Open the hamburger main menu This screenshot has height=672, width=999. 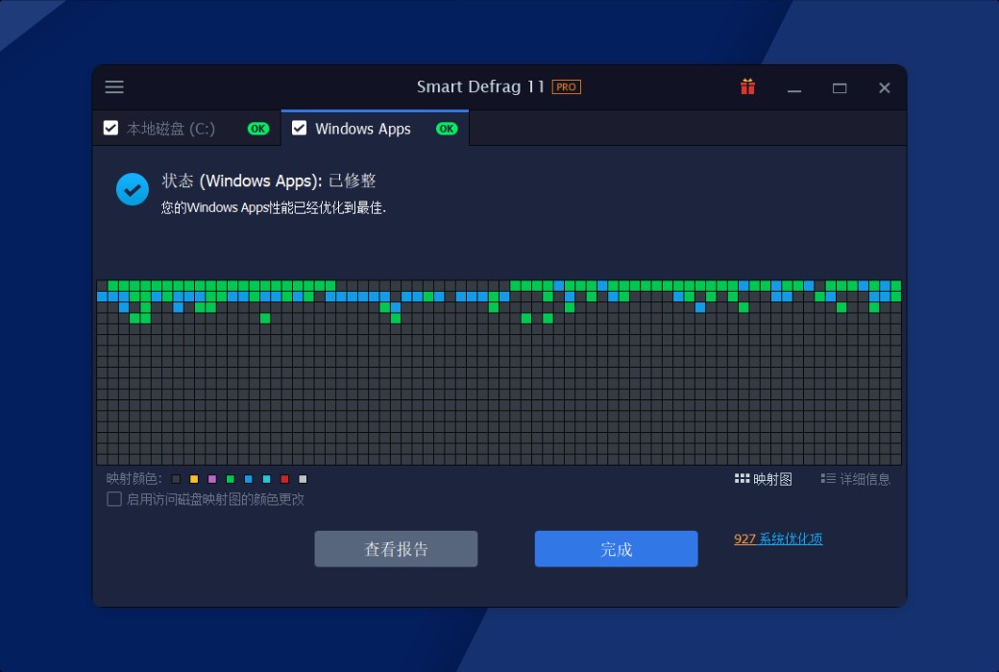pyautogui.click(x=114, y=86)
